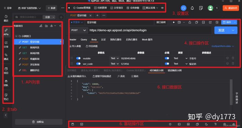242x128 pixels.
Task: Open the notification bell
Action: 192,8
